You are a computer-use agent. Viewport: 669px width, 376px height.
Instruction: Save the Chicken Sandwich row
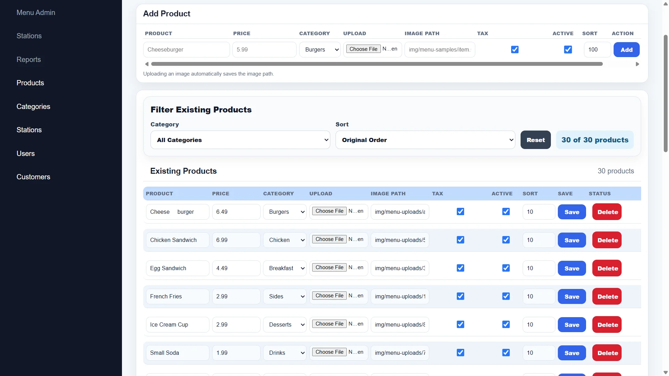572,240
